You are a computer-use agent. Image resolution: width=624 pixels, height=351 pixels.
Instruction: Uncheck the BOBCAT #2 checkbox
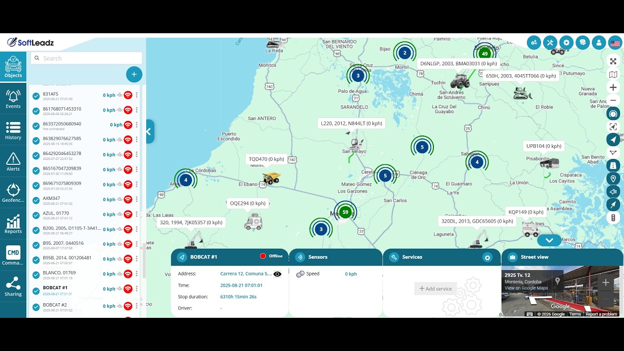click(36, 307)
